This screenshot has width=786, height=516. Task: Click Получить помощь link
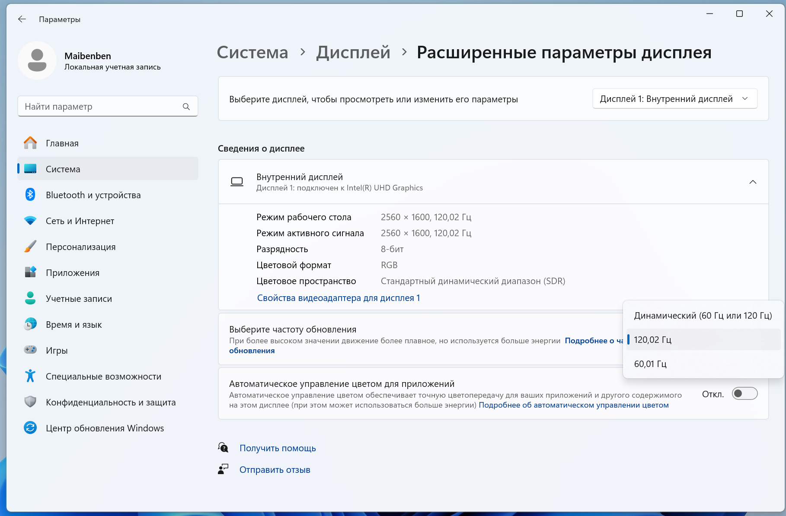point(278,448)
